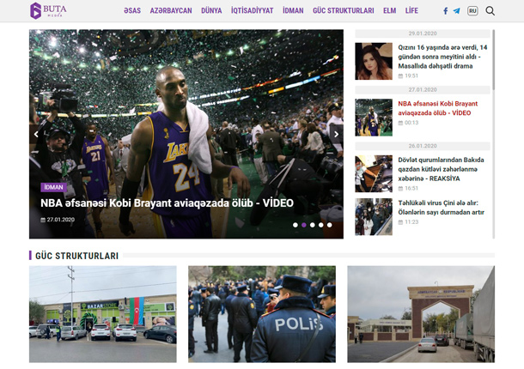Open the Bazarstore photo thumbnail

[102, 313]
